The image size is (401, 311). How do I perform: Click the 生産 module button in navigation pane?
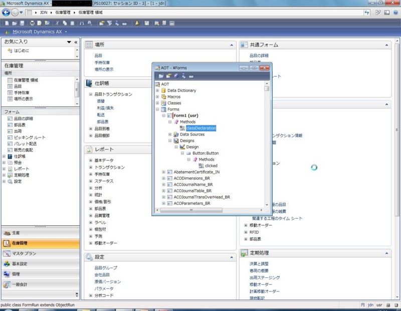(41, 233)
